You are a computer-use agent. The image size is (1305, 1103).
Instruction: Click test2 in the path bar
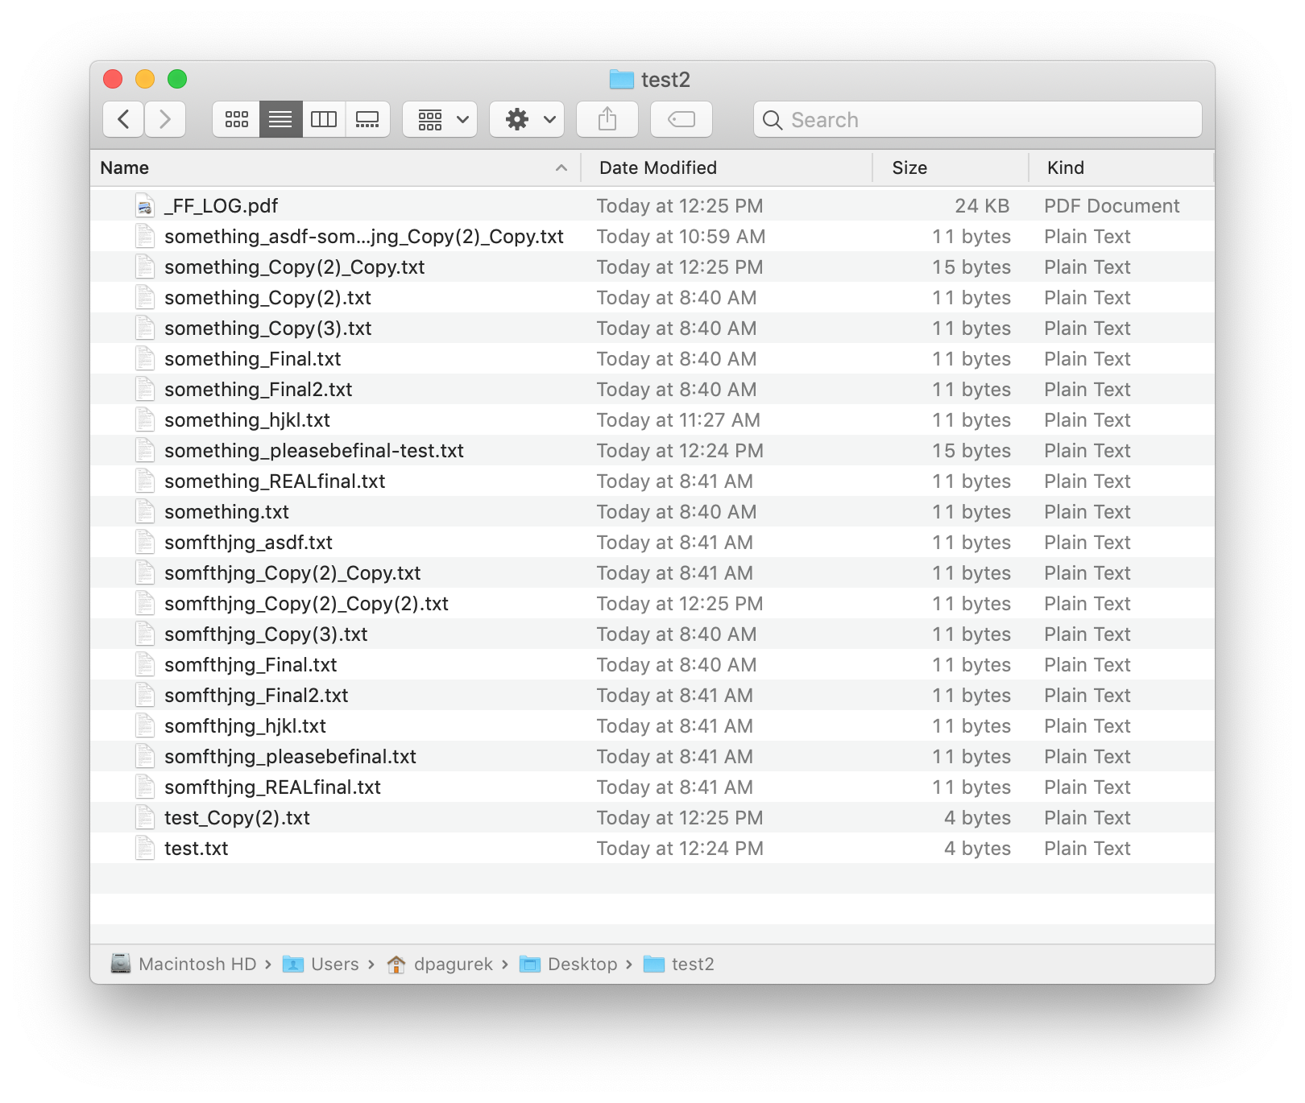tap(679, 965)
